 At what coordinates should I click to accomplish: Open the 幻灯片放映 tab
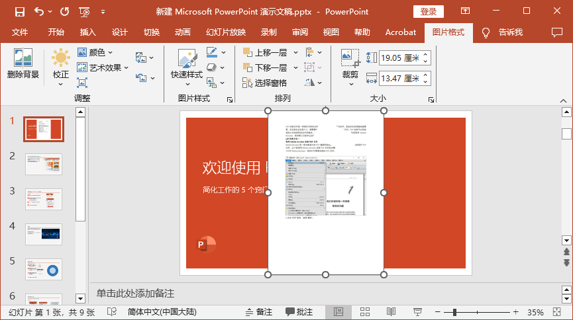pyautogui.click(x=226, y=32)
